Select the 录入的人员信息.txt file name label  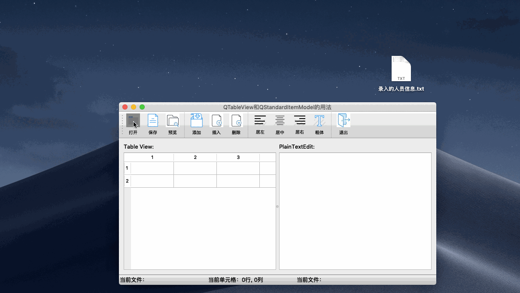[401, 89]
